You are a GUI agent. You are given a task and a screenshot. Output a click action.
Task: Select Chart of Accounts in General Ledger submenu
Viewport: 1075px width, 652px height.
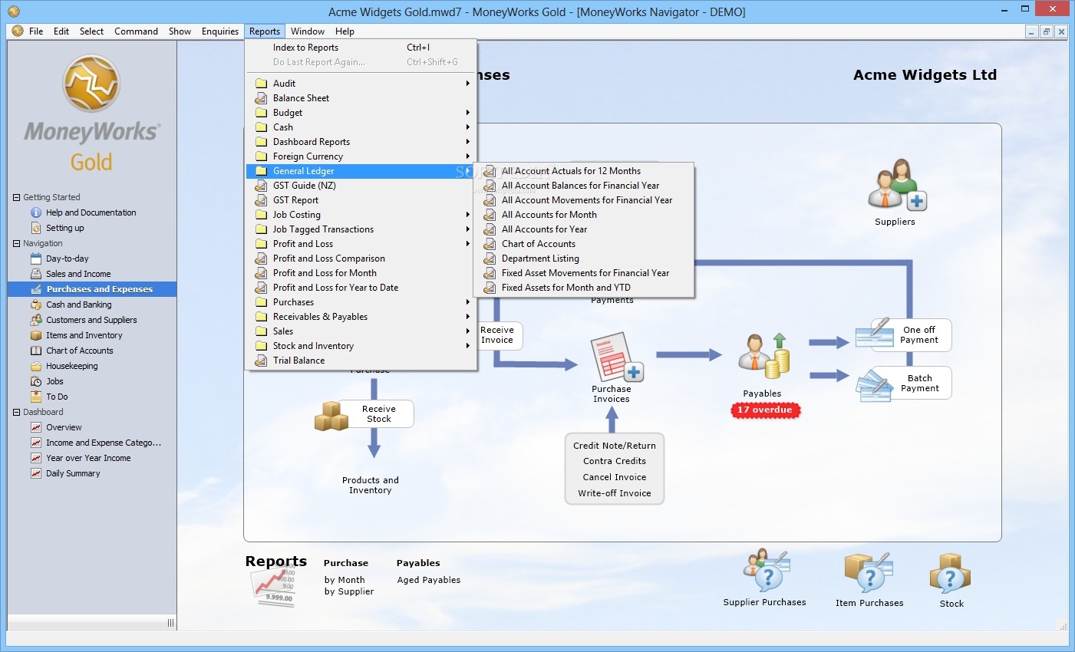point(584,244)
